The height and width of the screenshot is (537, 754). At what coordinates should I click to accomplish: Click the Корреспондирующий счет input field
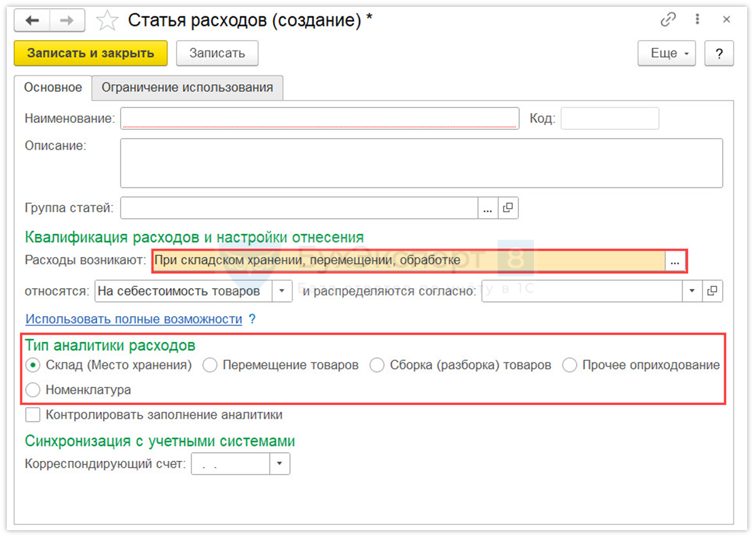(x=230, y=464)
